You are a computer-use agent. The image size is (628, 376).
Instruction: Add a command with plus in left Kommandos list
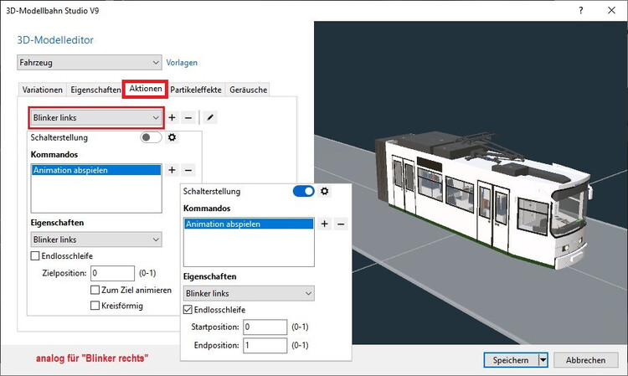point(172,170)
